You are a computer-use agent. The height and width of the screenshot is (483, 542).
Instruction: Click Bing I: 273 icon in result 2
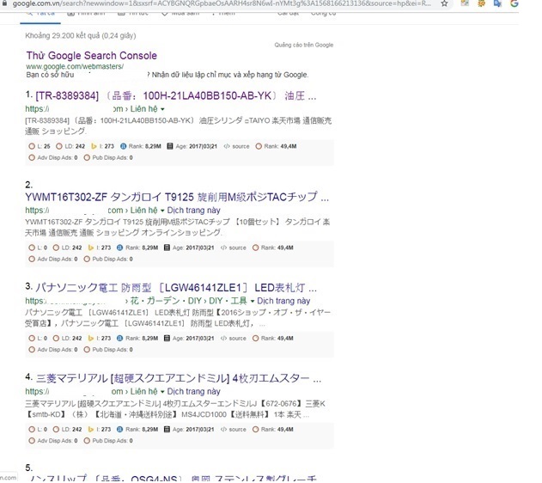[90, 248]
